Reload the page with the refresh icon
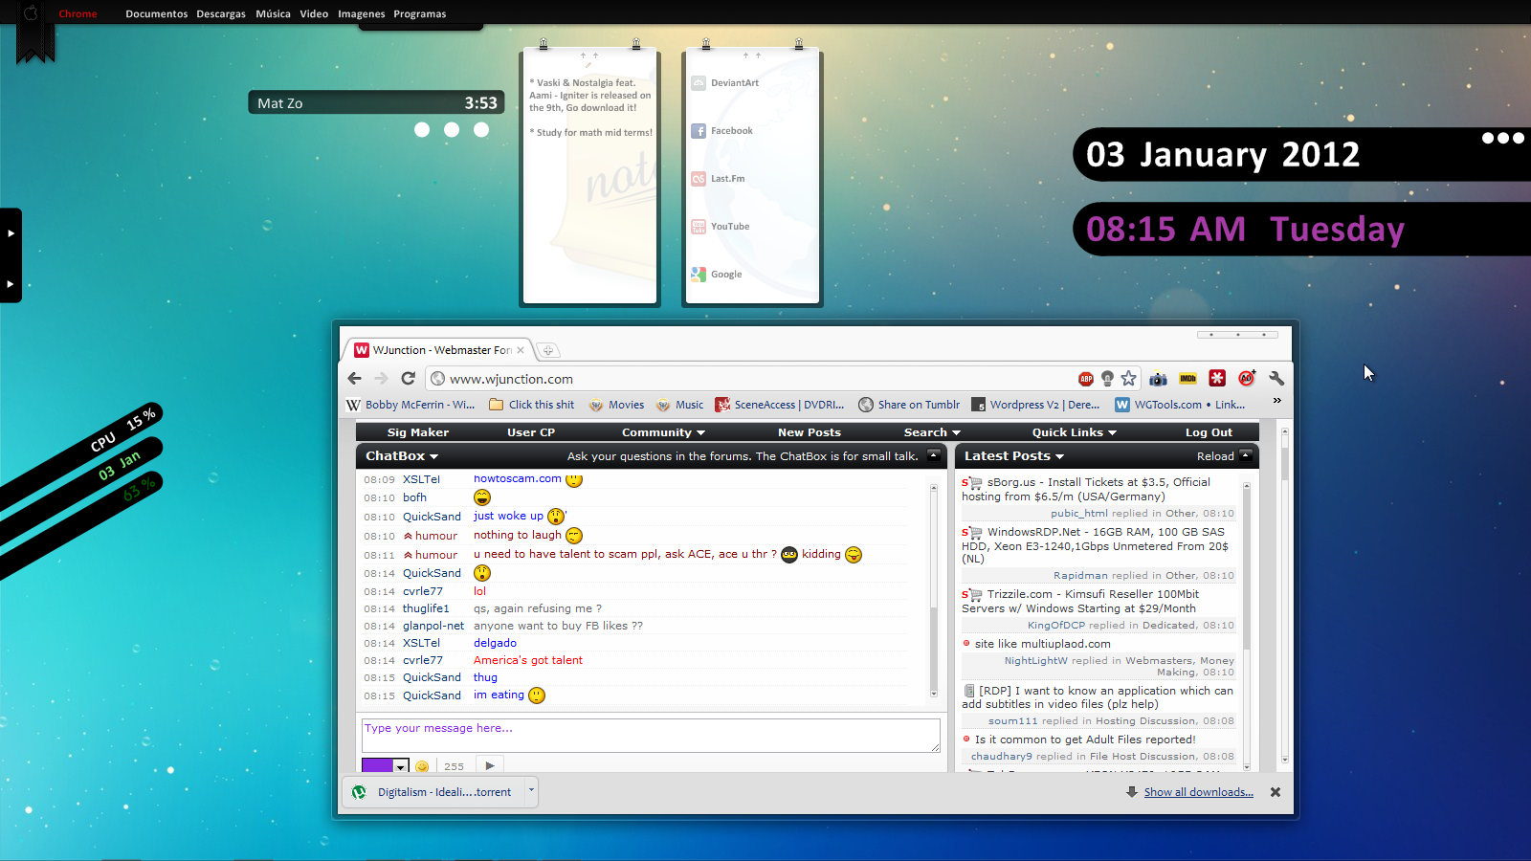 click(409, 379)
